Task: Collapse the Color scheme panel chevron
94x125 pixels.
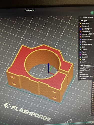Action: [x=81, y=17]
